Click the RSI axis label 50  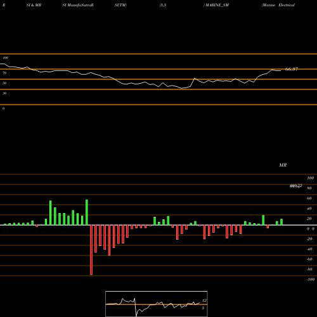pos(4,83)
